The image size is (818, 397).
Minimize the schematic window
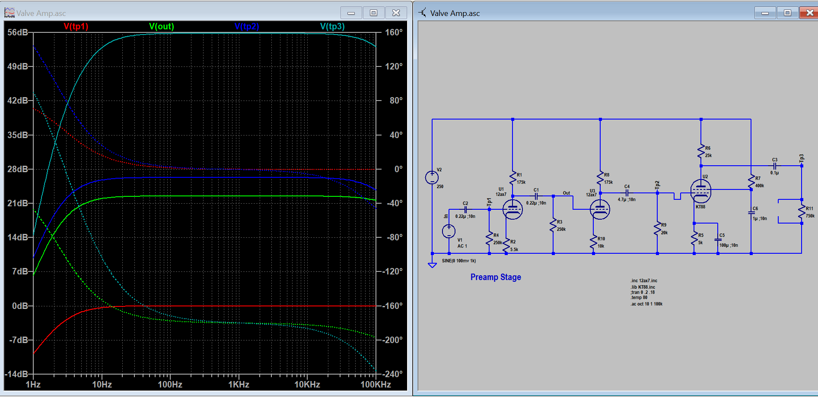coord(765,13)
